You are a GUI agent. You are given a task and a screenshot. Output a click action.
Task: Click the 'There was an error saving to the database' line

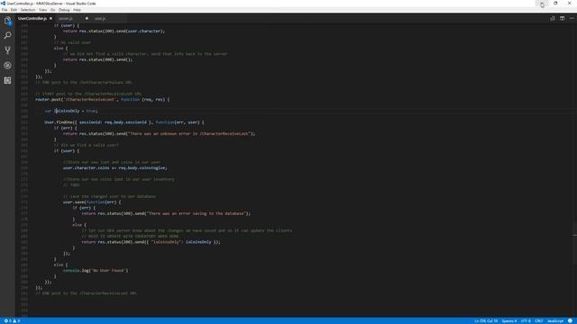pyautogui.click(x=166, y=213)
